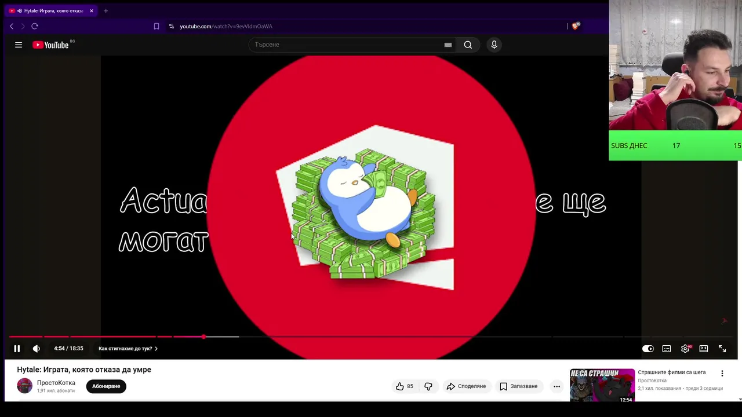Click the search magnifier button

tap(468, 45)
